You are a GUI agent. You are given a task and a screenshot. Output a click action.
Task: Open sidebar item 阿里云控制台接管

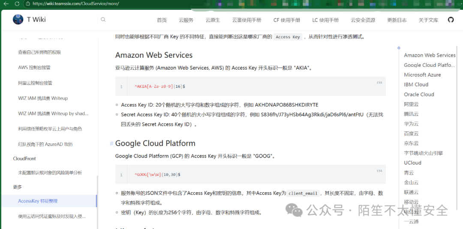point(35,83)
